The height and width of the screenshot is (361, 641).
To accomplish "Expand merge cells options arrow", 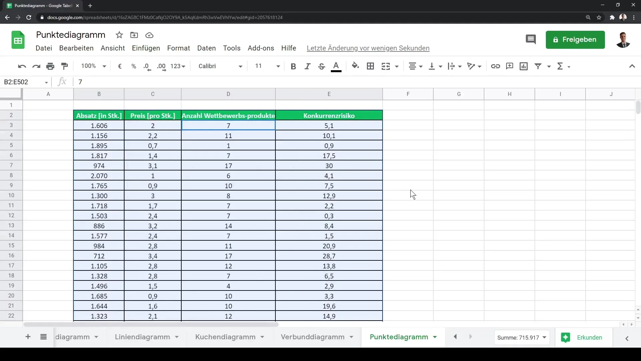I will (x=397, y=67).
